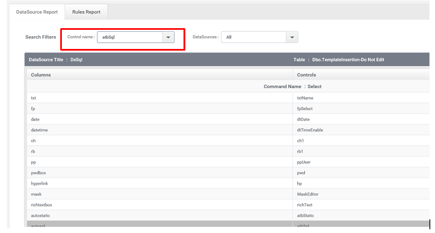Select the ch column cell

[160, 140]
